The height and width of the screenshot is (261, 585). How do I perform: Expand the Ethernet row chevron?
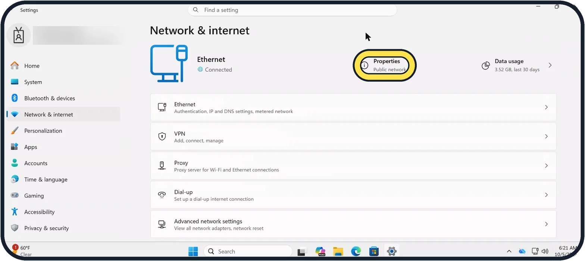(x=546, y=107)
